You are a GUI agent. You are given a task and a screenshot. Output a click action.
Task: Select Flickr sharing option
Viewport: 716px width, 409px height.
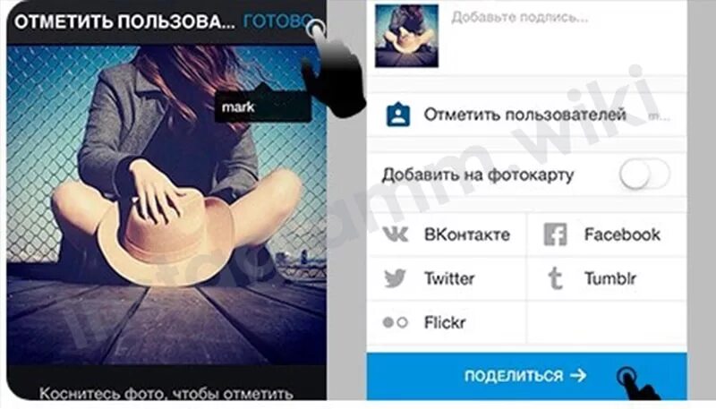(447, 323)
